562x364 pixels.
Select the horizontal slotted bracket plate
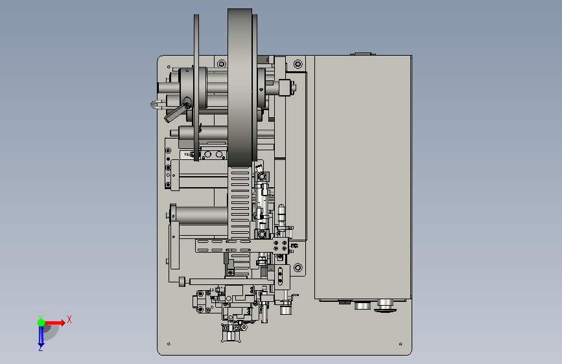(242, 245)
